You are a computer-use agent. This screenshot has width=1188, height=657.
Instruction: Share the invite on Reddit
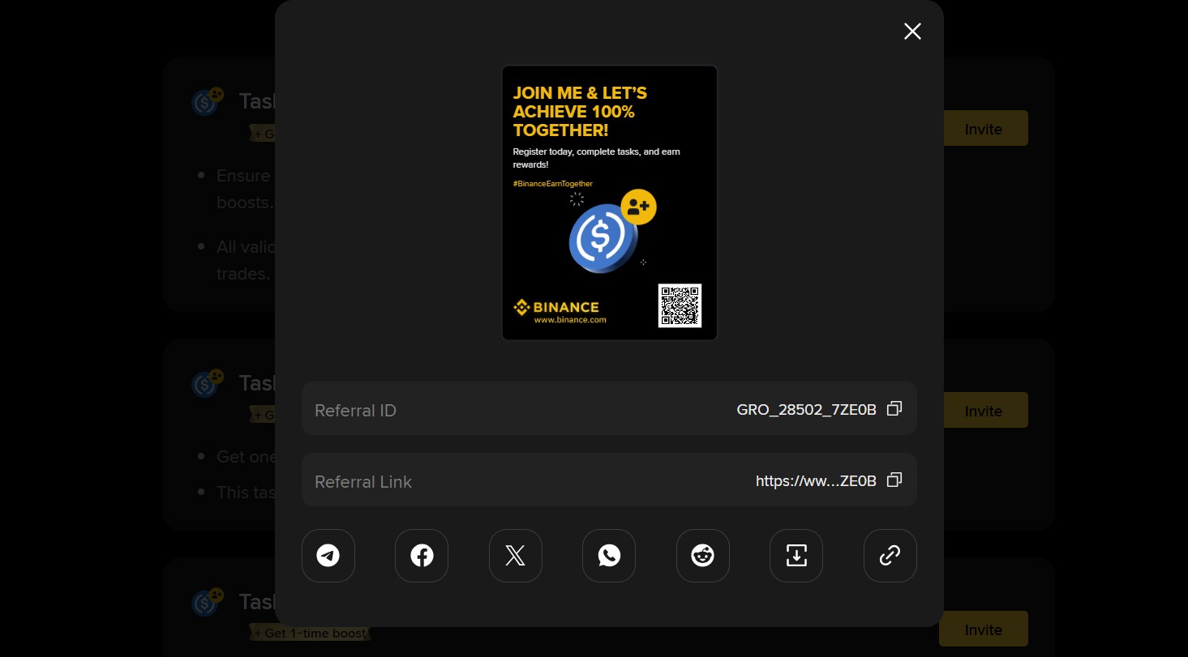[702, 556]
